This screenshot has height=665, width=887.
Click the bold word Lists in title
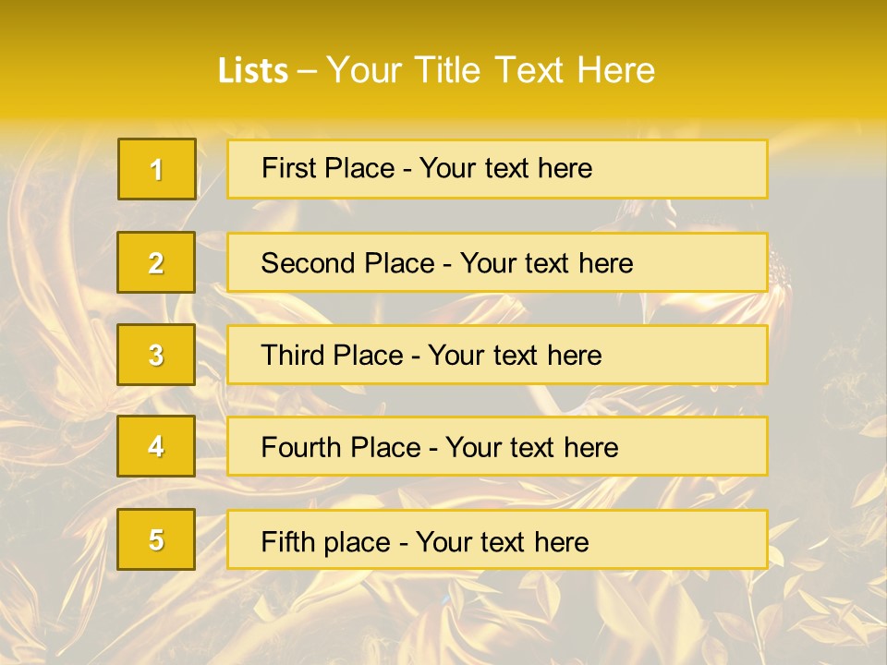[253, 70]
